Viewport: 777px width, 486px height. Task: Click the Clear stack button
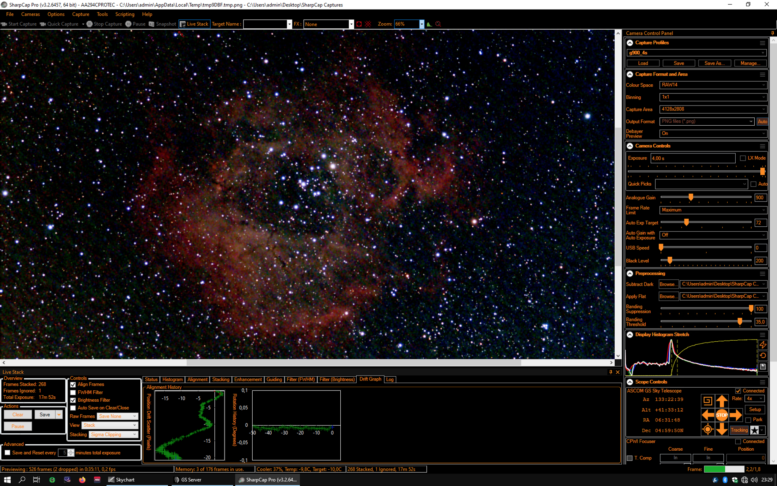[x=18, y=415]
